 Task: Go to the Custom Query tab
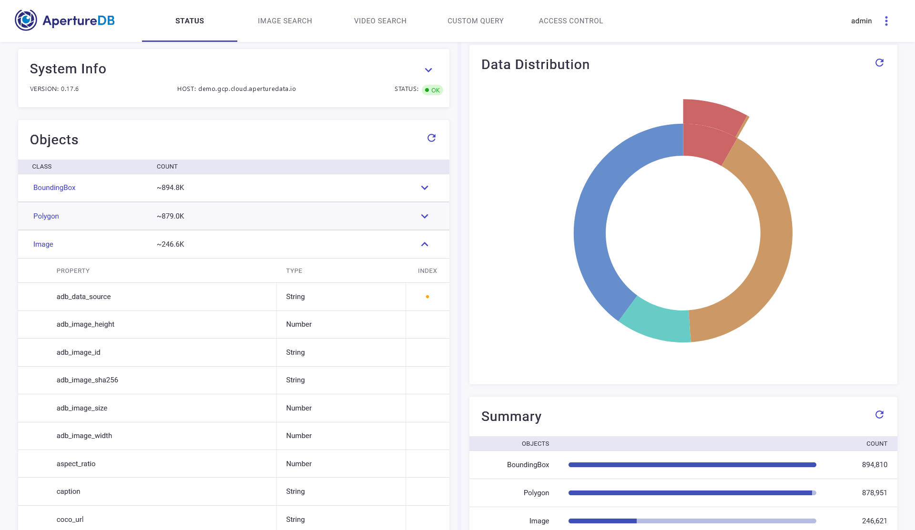(x=475, y=21)
